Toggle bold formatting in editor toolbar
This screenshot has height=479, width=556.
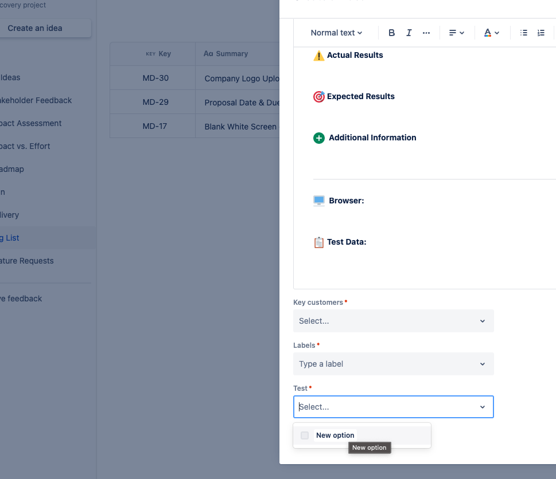(x=391, y=33)
